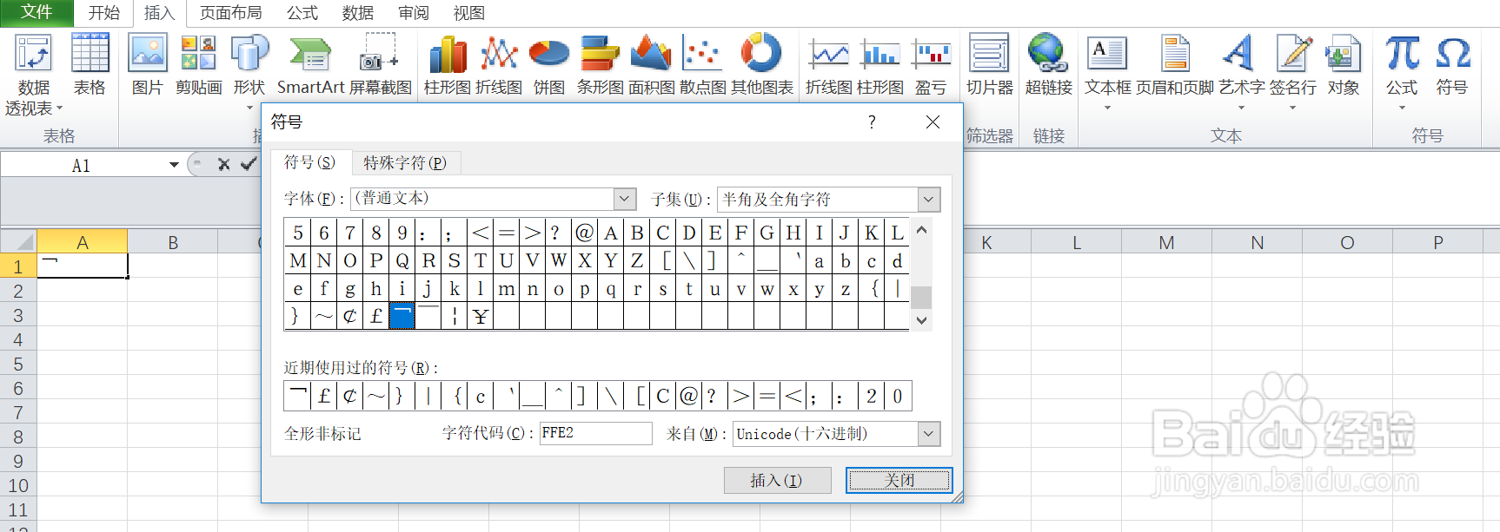Insert a PivotTable with 数据透视表 icon
Image resolution: width=1500 pixels, height=532 pixels.
pos(33,54)
